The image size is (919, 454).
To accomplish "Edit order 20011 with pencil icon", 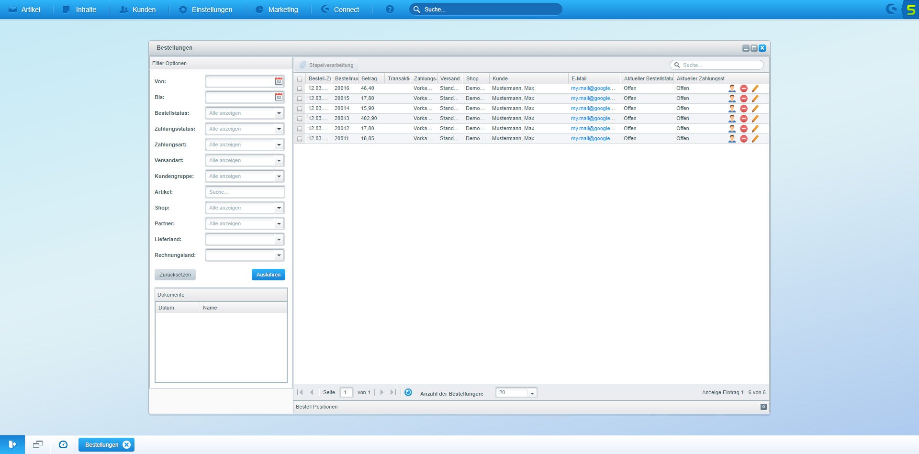I will click(x=755, y=139).
